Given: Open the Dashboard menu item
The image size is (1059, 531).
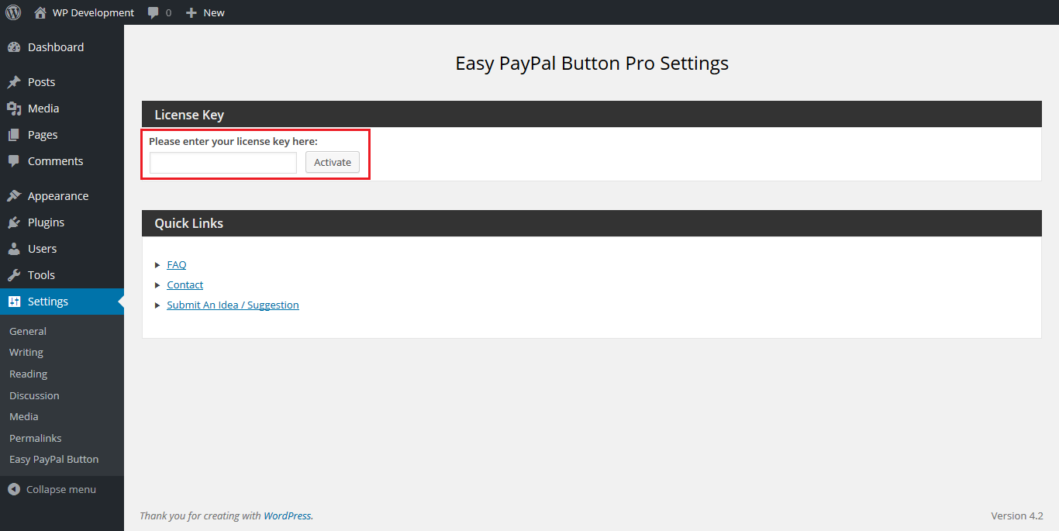Looking at the screenshot, I should click(62, 47).
